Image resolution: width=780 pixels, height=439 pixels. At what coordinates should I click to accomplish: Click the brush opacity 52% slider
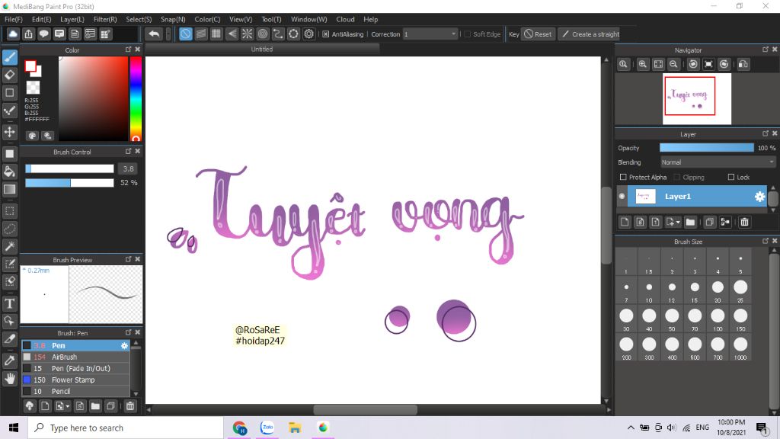click(69, 183)
